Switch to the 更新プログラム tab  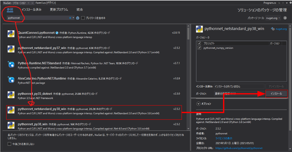click(x=59, y=10)
